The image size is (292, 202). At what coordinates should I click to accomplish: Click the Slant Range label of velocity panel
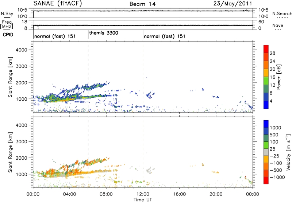(10, 152)
